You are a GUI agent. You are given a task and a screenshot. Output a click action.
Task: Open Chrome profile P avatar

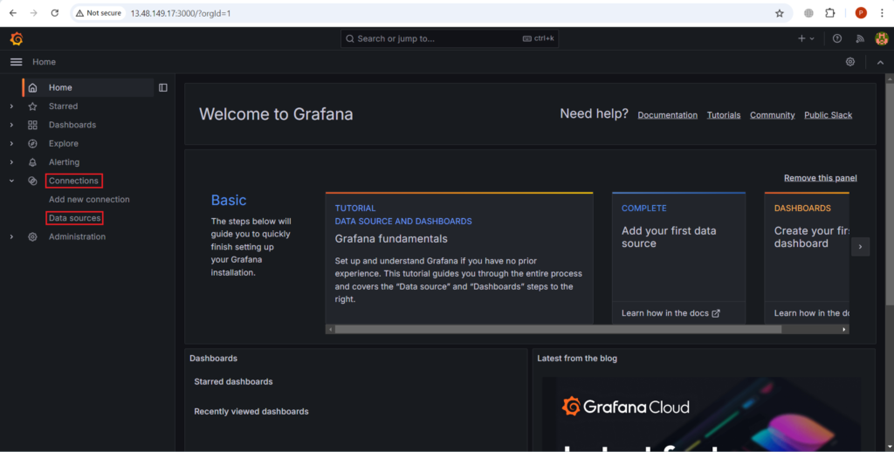point(861,13)
